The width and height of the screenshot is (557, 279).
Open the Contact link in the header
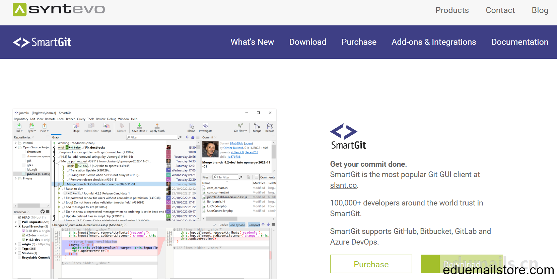point(500,10)
